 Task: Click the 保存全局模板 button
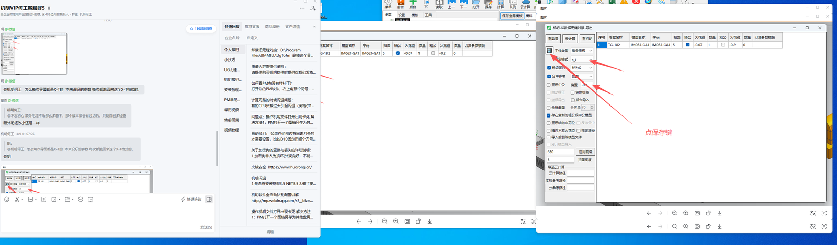(x=512, y=16)
